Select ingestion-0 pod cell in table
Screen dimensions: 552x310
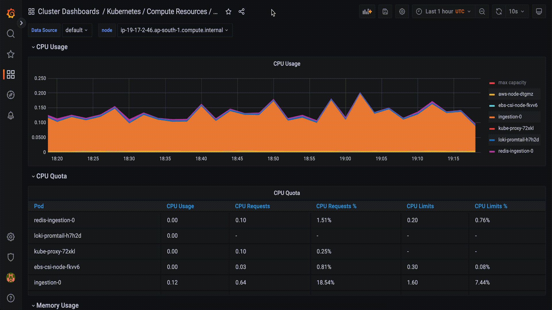95,282
